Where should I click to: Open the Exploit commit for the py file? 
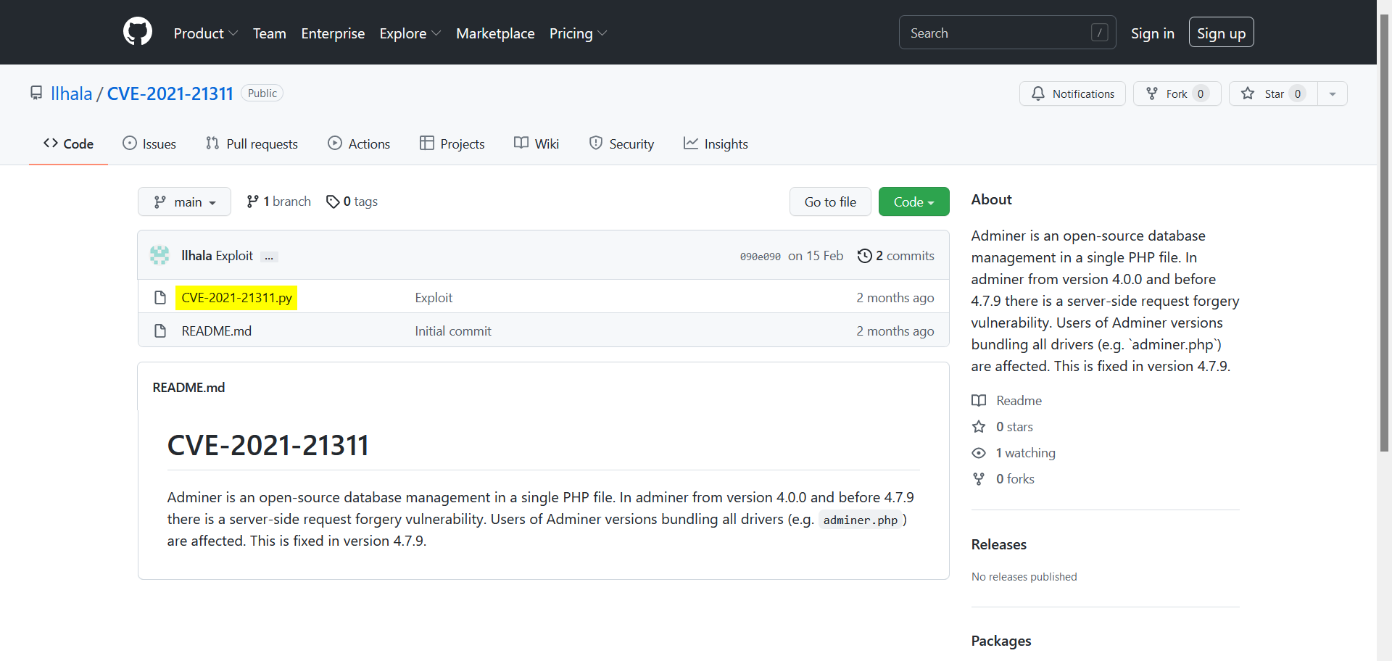(434, 297)
